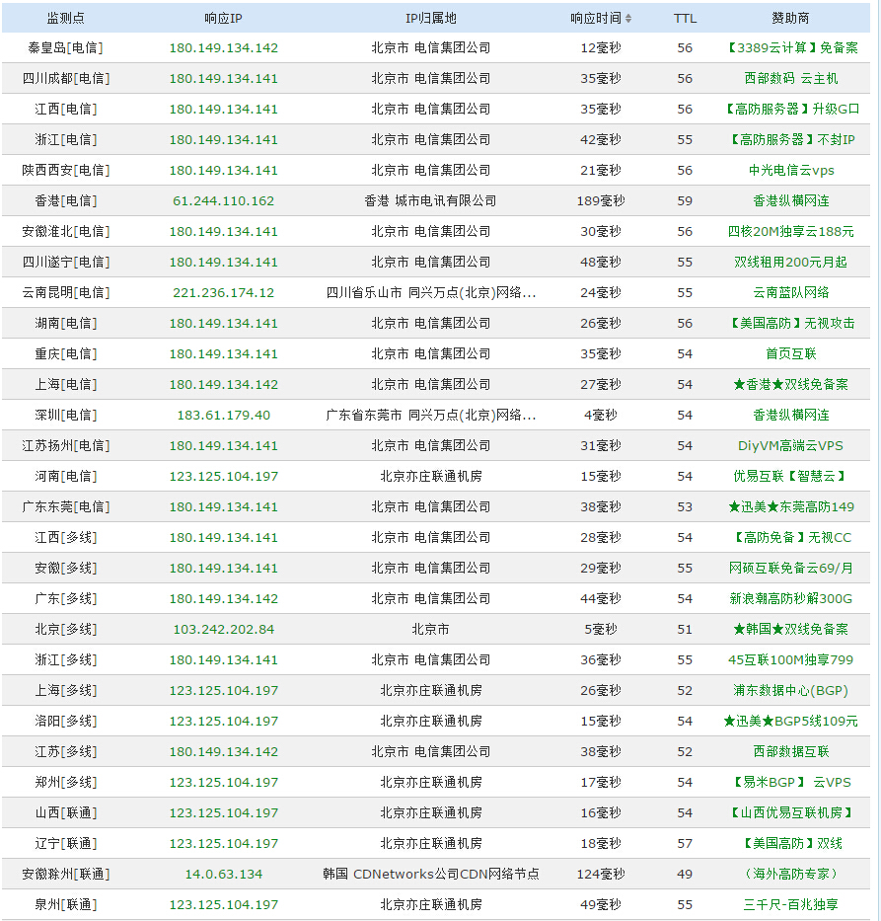Click location 四川省乐山市 同兴万点(北京)网络...
Viewport: 881px width, 921px height.
click(431, 292)
